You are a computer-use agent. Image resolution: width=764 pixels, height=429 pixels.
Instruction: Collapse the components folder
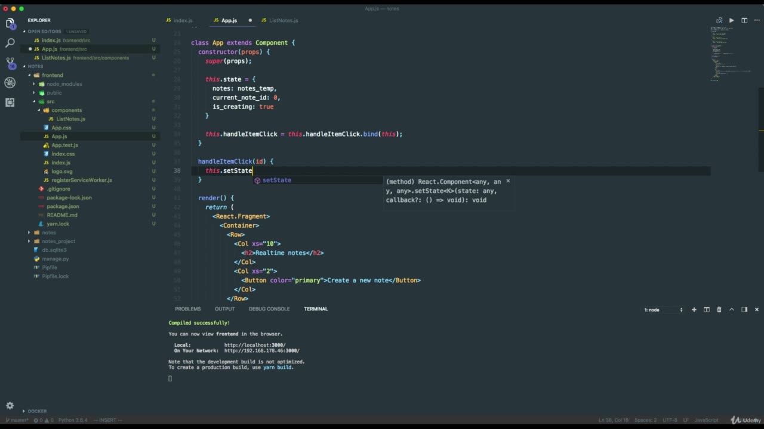click(66, 110)
